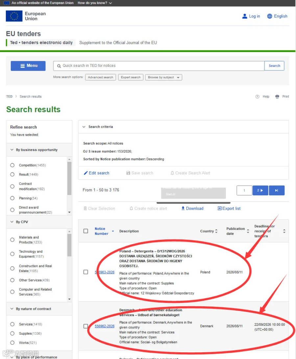
Task: Select the Result(1449) radio button
Action: (x=12, y=175)
